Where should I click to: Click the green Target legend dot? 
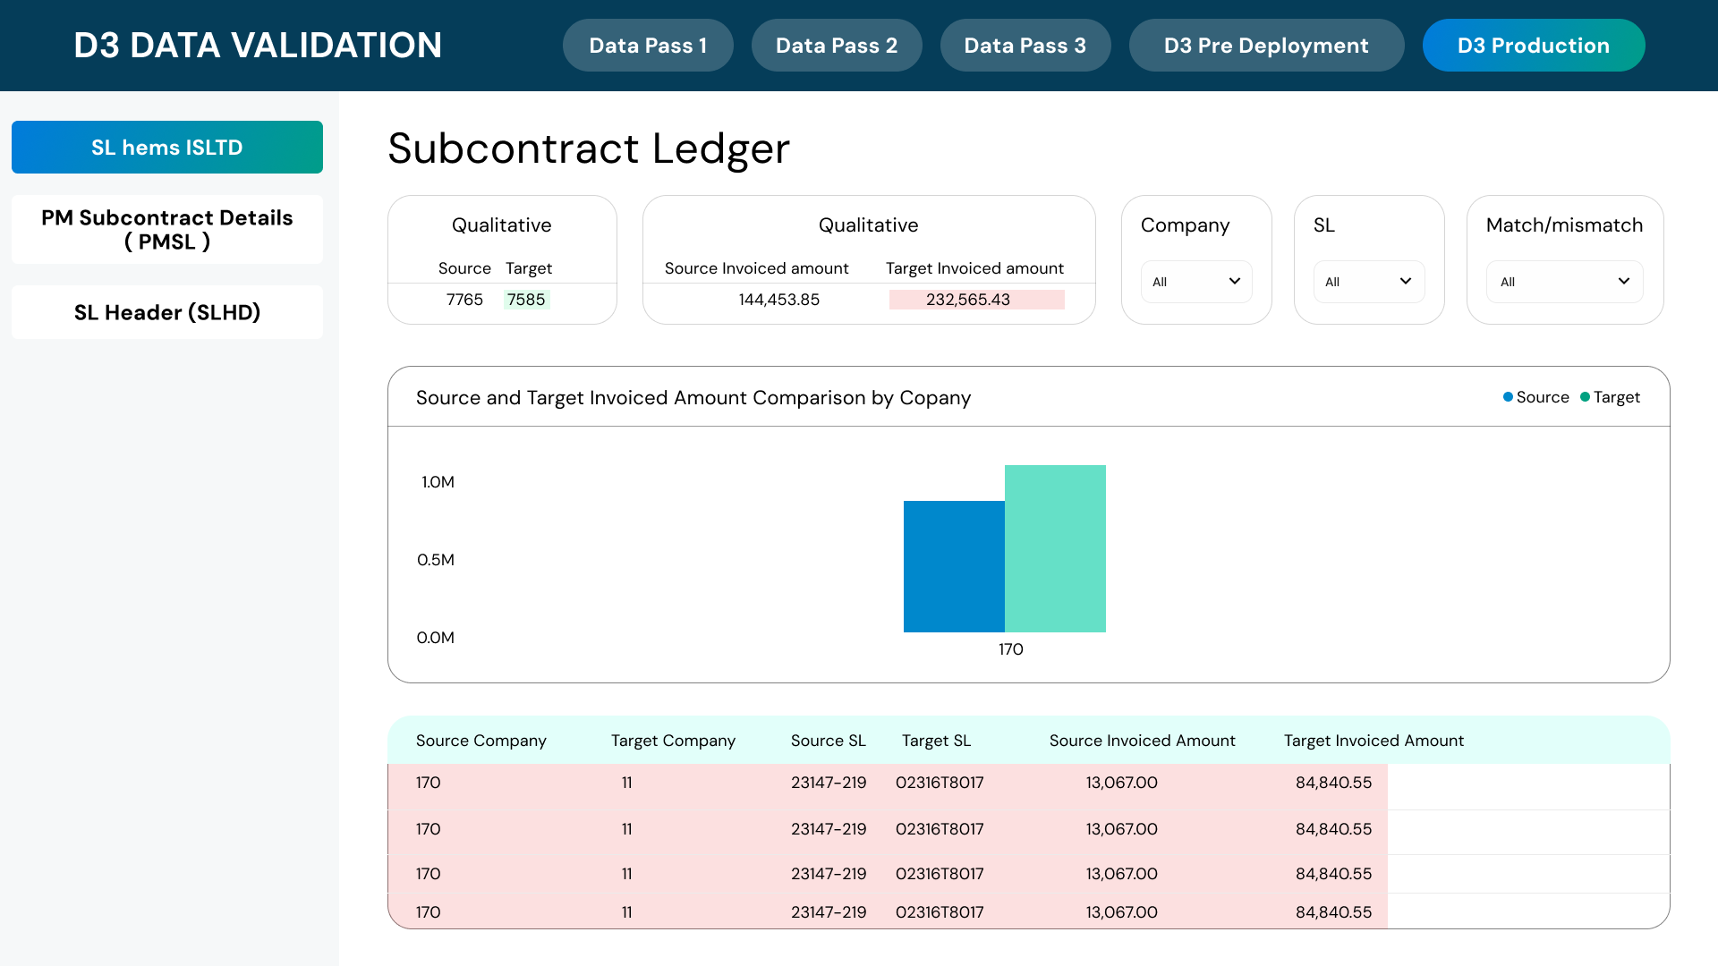[x=1585, y=397]
